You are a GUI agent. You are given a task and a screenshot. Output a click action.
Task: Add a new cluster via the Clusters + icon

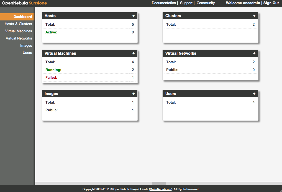click(x=254, y=16)
